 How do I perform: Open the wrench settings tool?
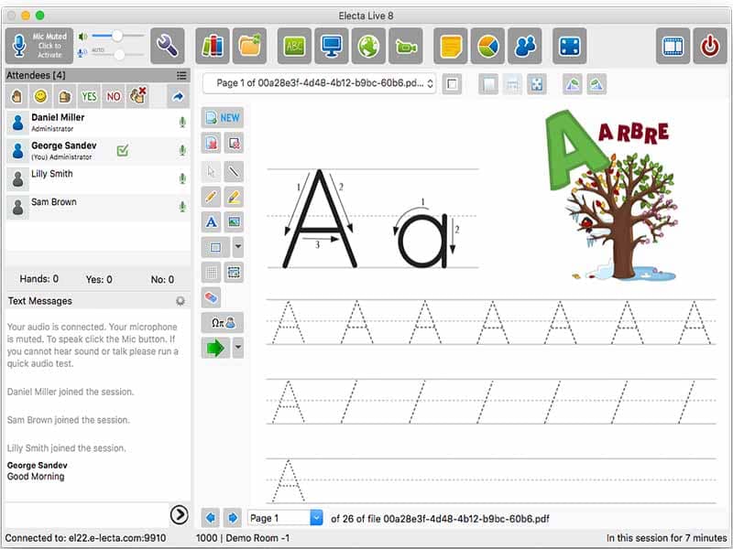point(168,46)
